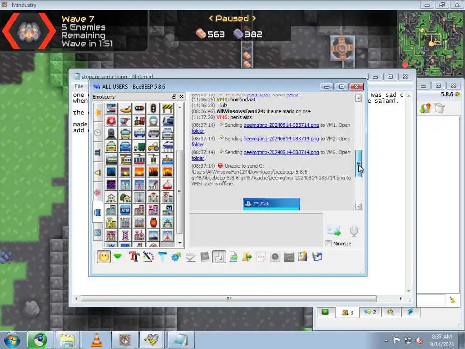Insert the construction barrier emoticon
465x349 pixels.
pyautogui.click(x=167, y=109)
